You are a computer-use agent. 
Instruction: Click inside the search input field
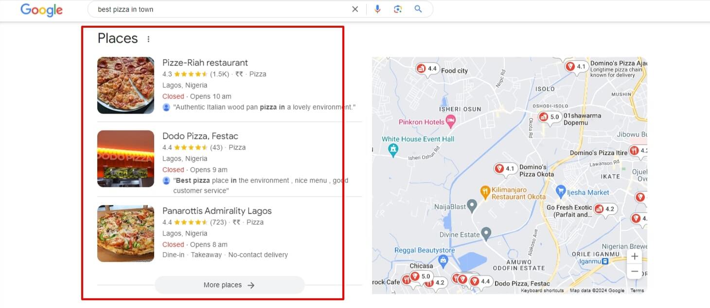tap(219, 9)
